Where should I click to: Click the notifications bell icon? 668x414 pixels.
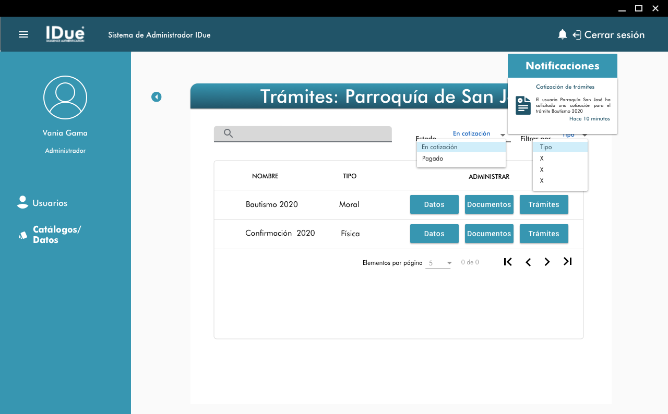click(562, 34)
